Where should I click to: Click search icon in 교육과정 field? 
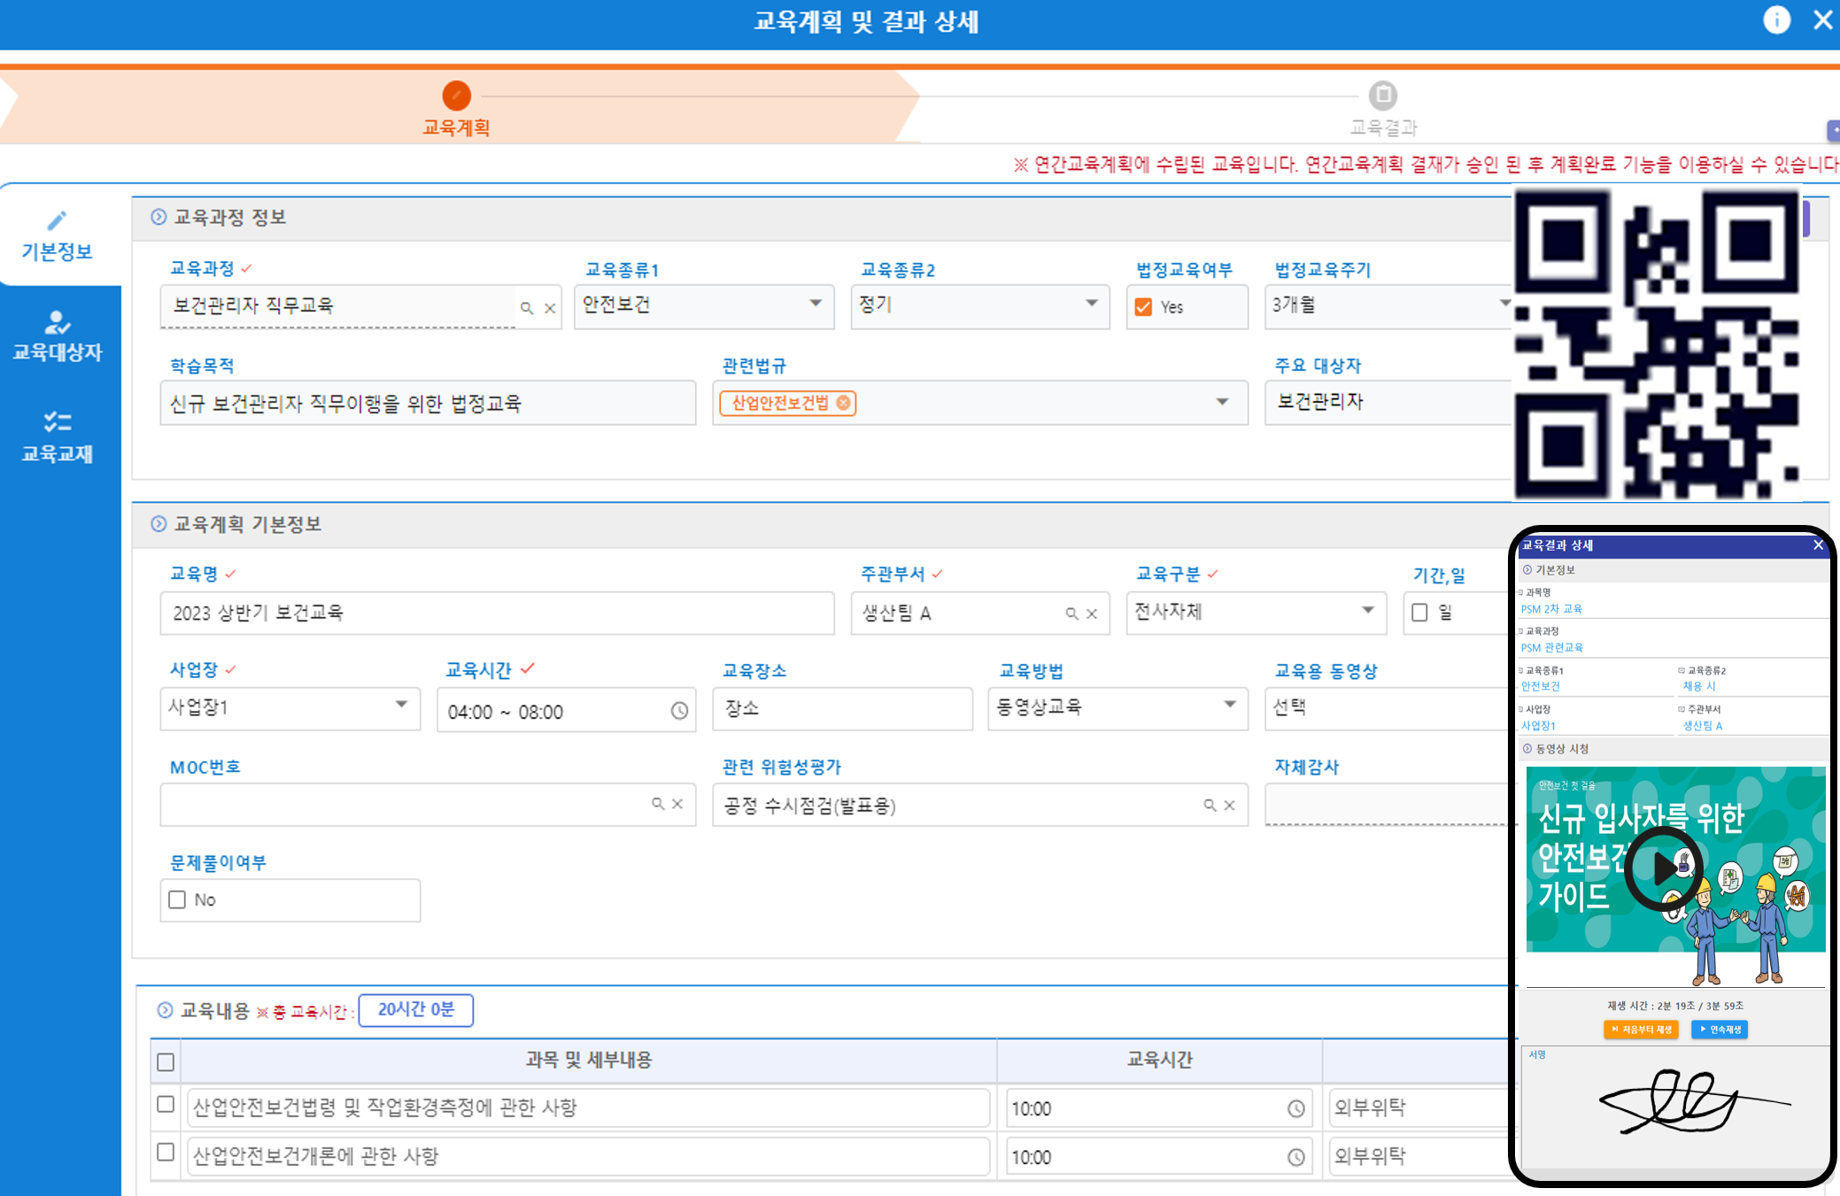tap(527, 308)
